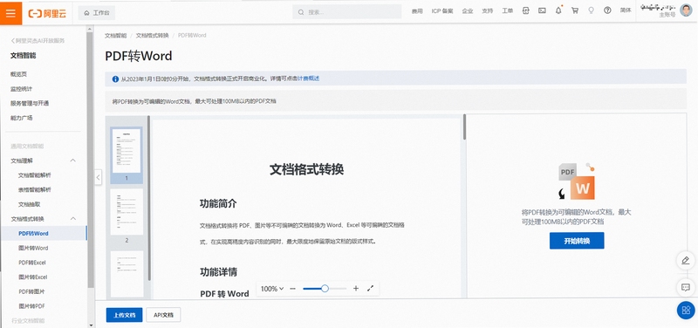Collapse the sidebar with the arrow handle
This screenshot has height=328, width=698.
click(x=99, y=177)
